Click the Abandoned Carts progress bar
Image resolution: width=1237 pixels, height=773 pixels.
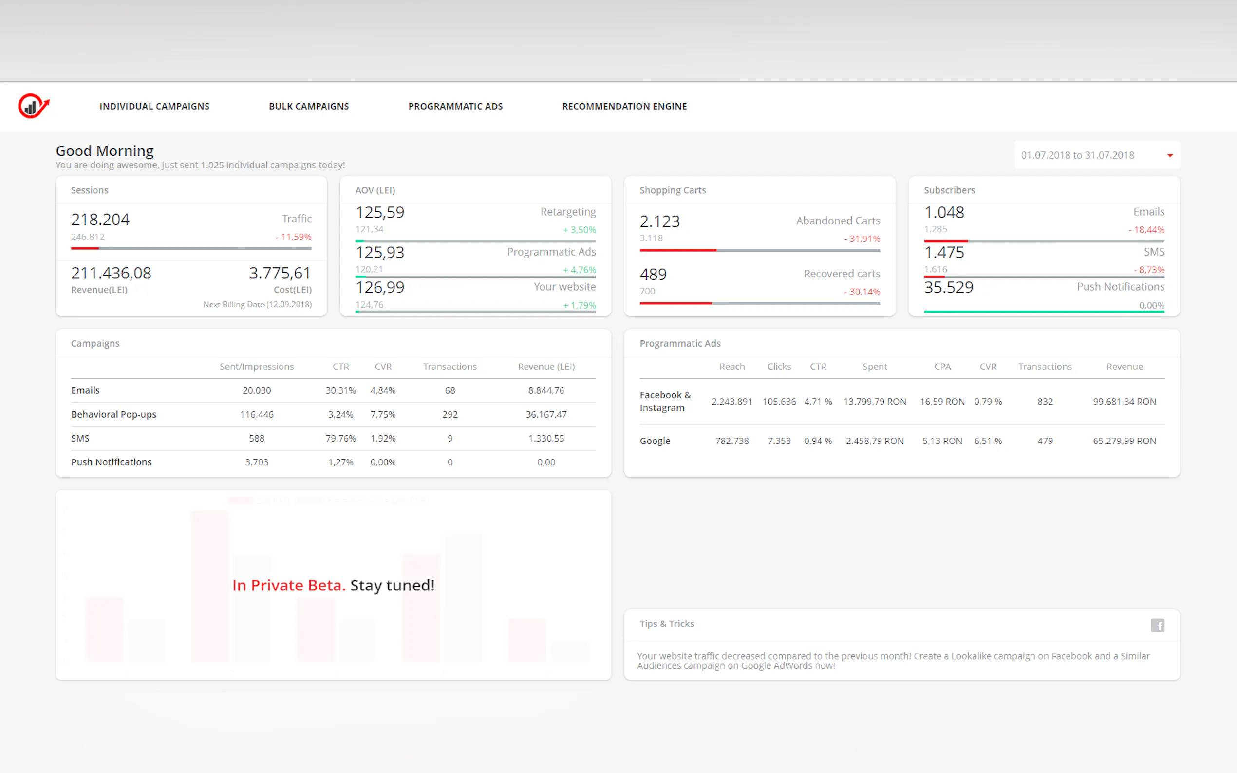759,251
